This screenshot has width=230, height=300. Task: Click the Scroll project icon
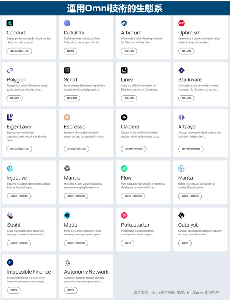(x=67, y=70)
